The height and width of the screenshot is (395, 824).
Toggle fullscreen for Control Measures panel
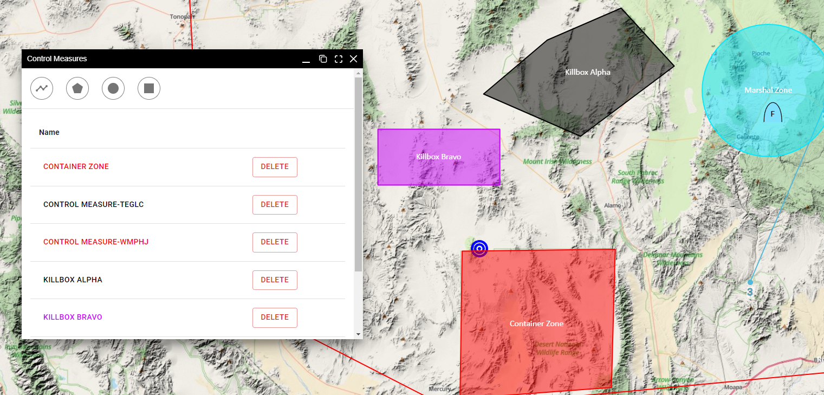[339, 59]
